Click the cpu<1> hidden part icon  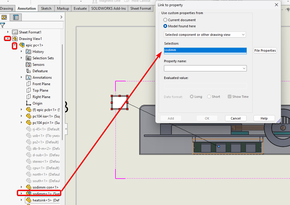[x=29, y=168]
